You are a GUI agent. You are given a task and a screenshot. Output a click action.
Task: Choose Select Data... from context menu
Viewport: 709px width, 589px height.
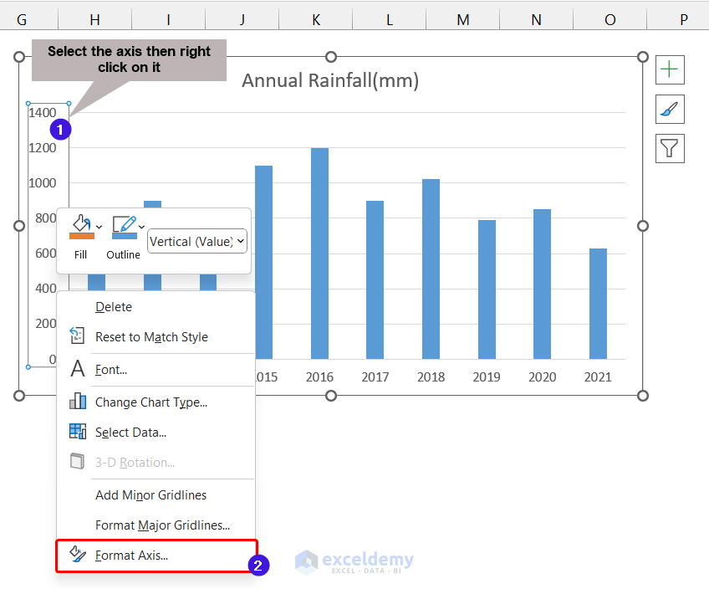click(156, 433)
